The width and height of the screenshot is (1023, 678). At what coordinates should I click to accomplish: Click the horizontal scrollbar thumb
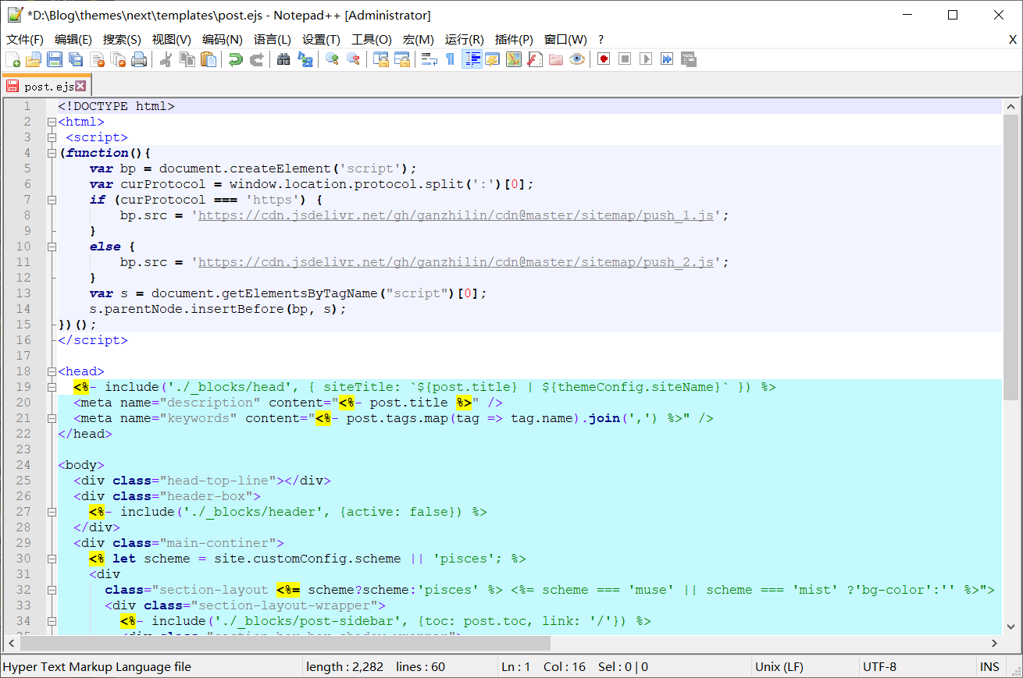pyautogui.click(x=287, y=644)
